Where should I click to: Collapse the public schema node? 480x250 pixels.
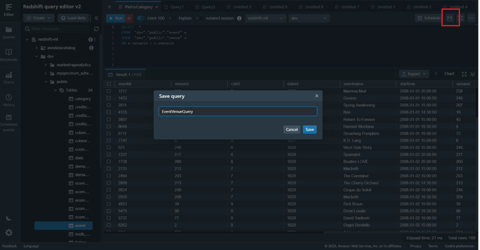46,82
